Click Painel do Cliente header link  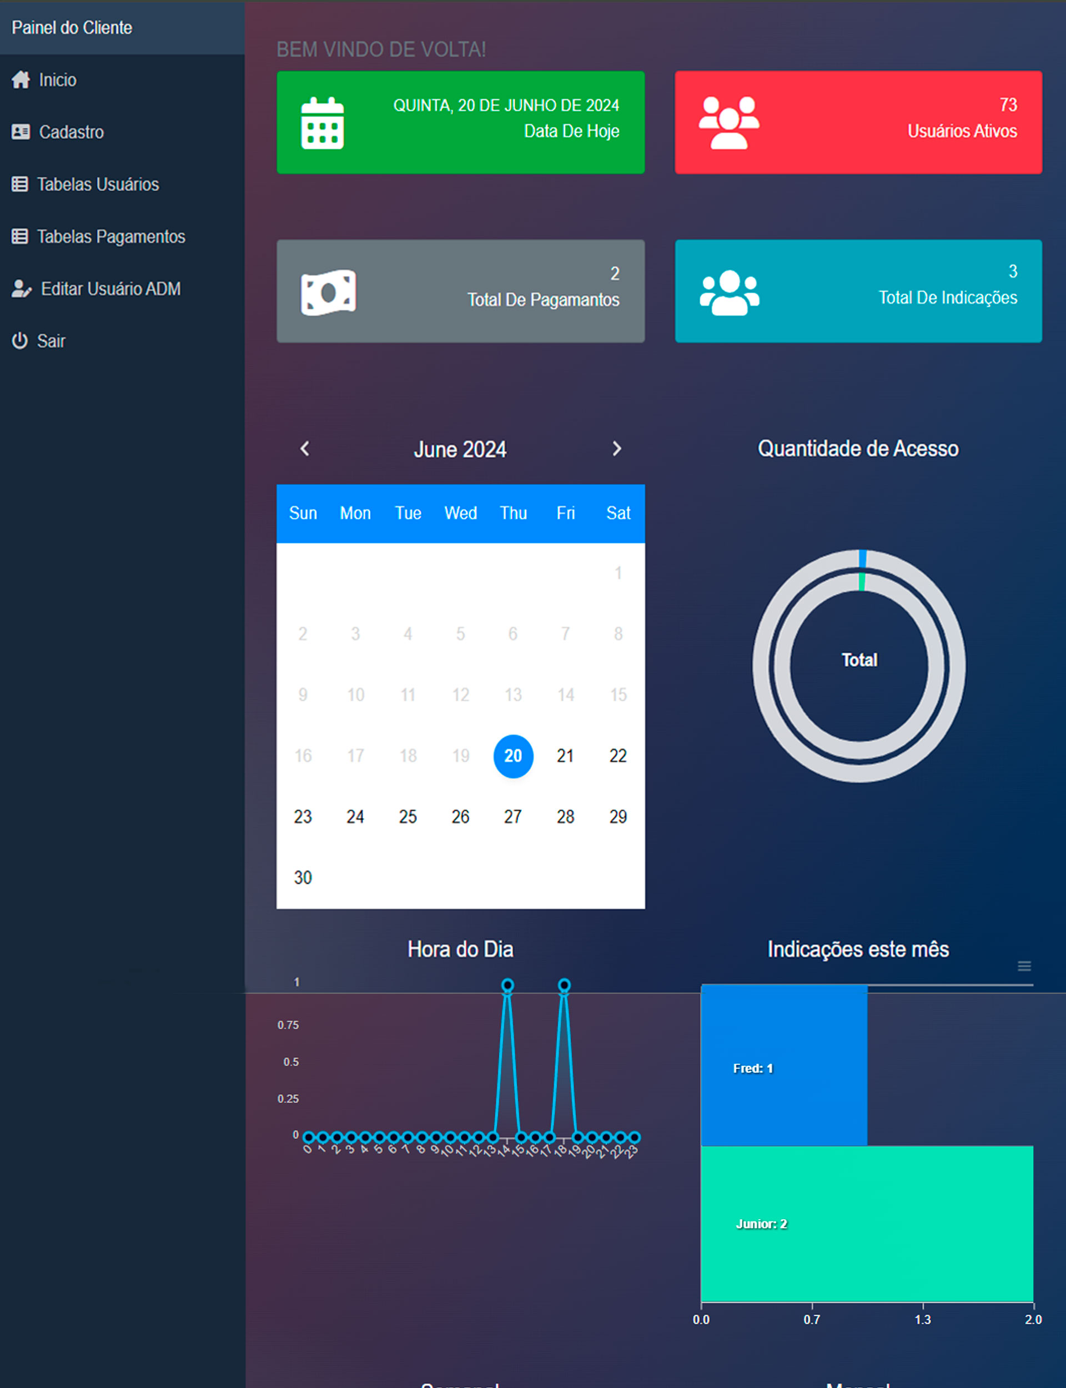pos(72,28)
